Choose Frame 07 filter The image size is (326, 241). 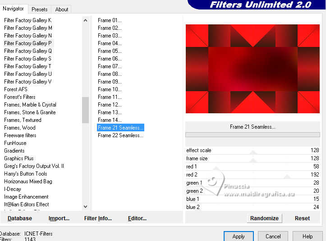pyautogui.click(x=110, y=66)
